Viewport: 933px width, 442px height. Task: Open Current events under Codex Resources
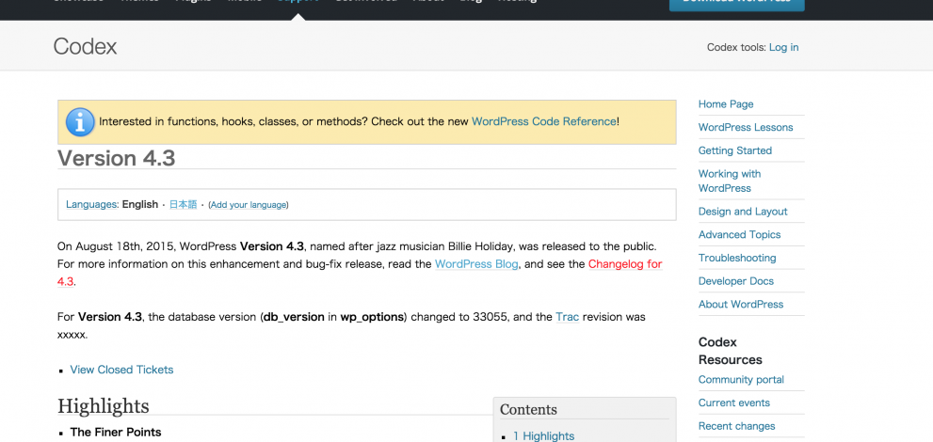733,403
